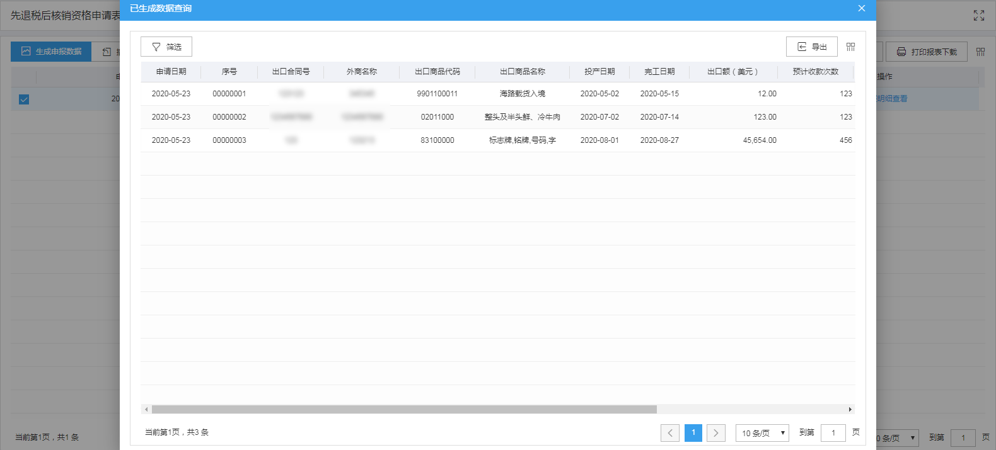Click the 明细查看 link in background row
The height and width of the screenshot is (450, 996).
[891, 99]
